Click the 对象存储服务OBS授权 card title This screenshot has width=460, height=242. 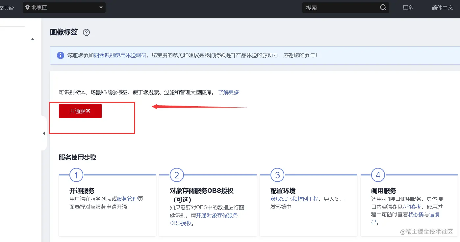click(x=202, y=195)
